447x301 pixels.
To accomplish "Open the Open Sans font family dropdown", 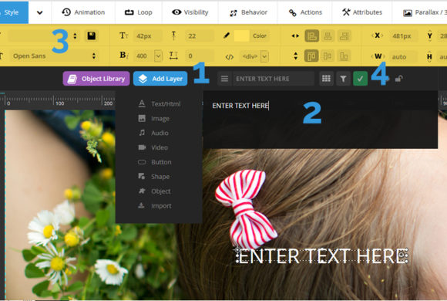I will 54,56.
